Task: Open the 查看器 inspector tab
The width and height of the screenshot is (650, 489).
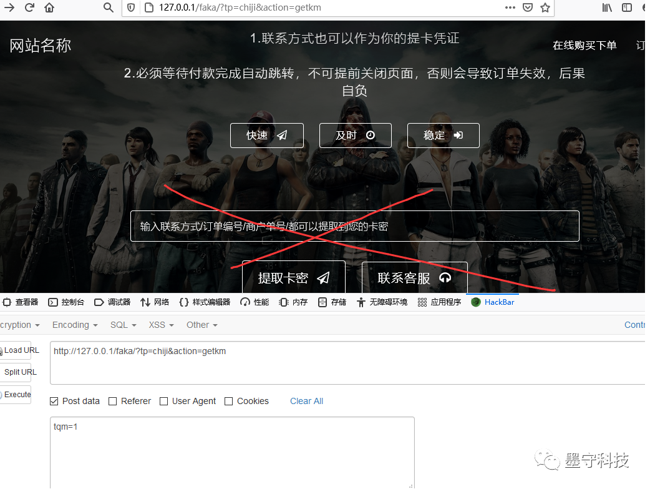Action: (x=21, y=302)
